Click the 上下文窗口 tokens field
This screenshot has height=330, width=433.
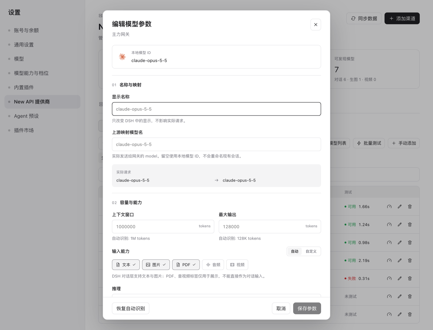pyautogui.click(x=163, y=226)
